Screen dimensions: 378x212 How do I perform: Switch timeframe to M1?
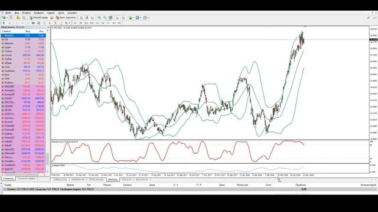[75, 23]
